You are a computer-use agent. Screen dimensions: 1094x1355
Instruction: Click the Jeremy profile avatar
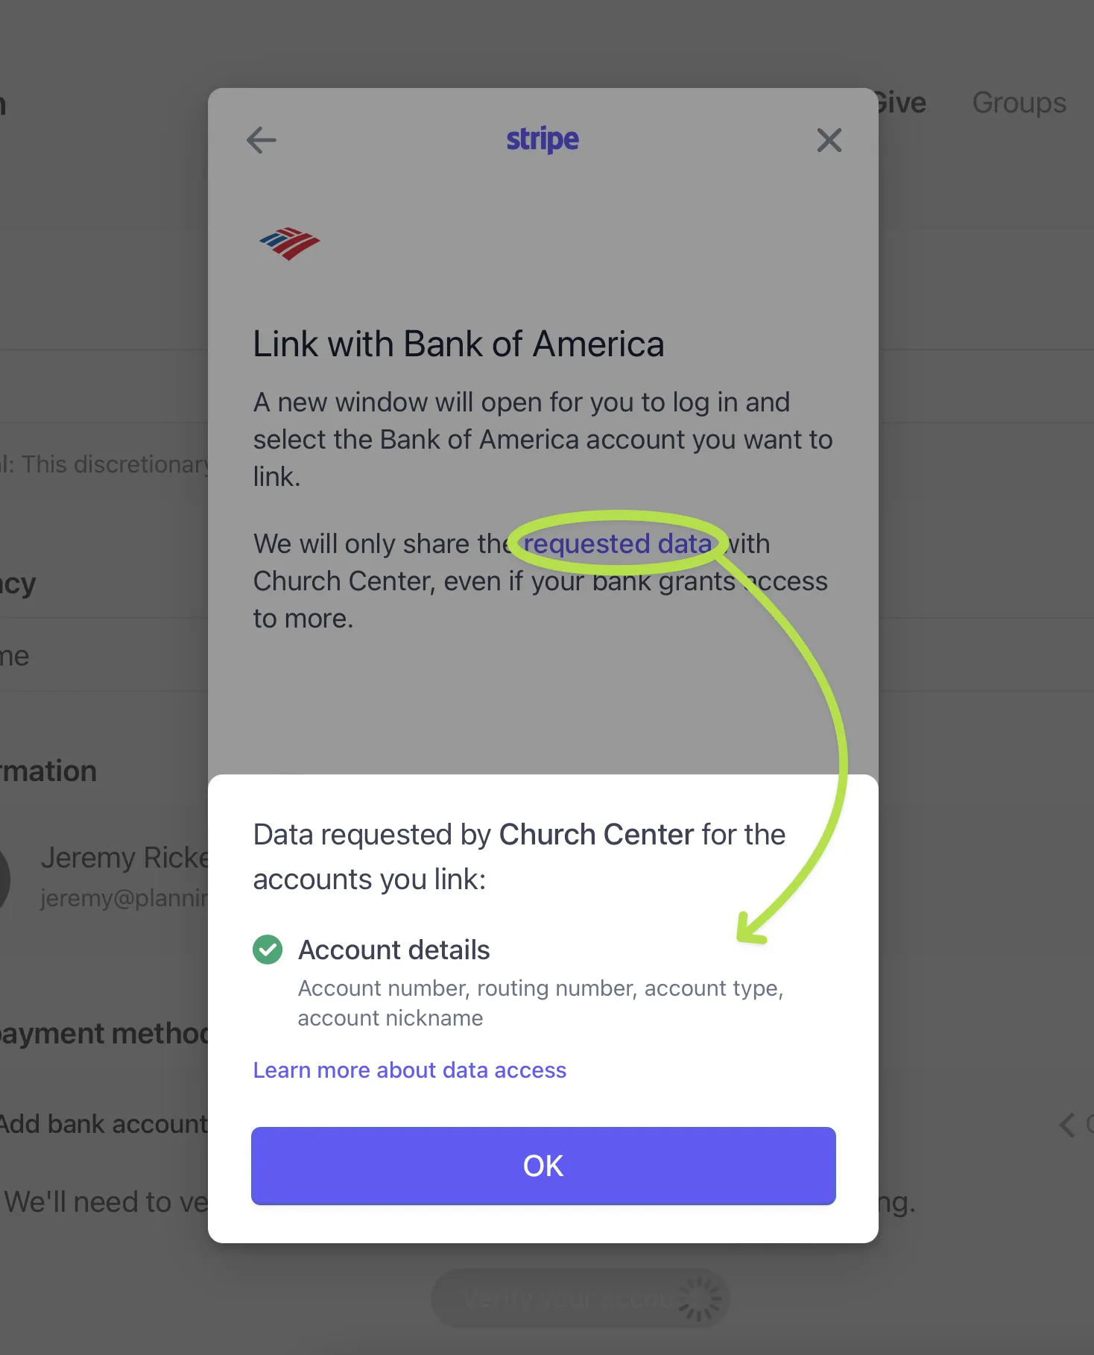4,878
